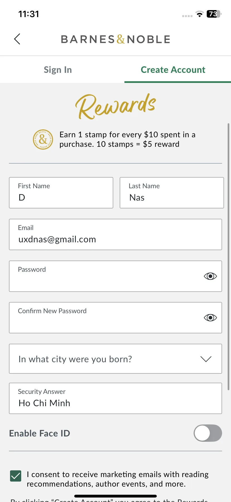Select the Create Account tab

click(173, 70)
